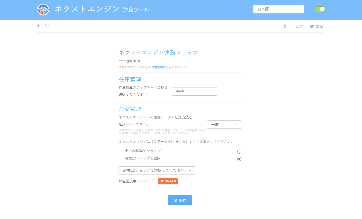Click the shop ID ectphjpq1010
The image size is (362, 219).
[x=129, y=61]
